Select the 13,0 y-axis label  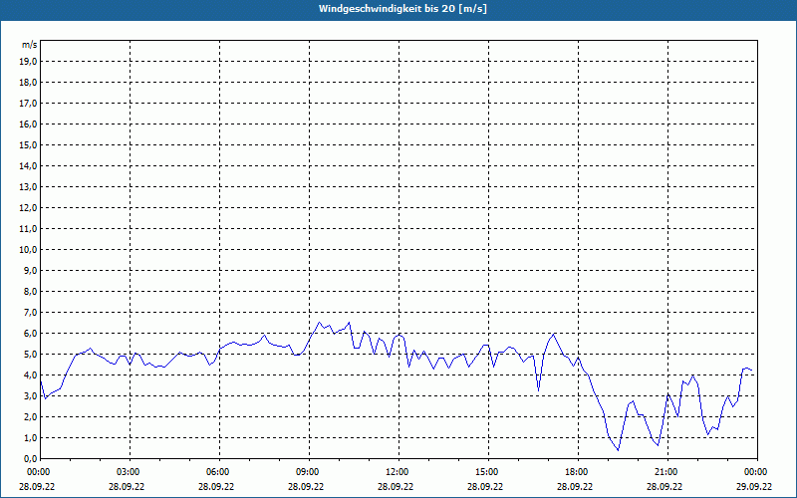[28, 186]
